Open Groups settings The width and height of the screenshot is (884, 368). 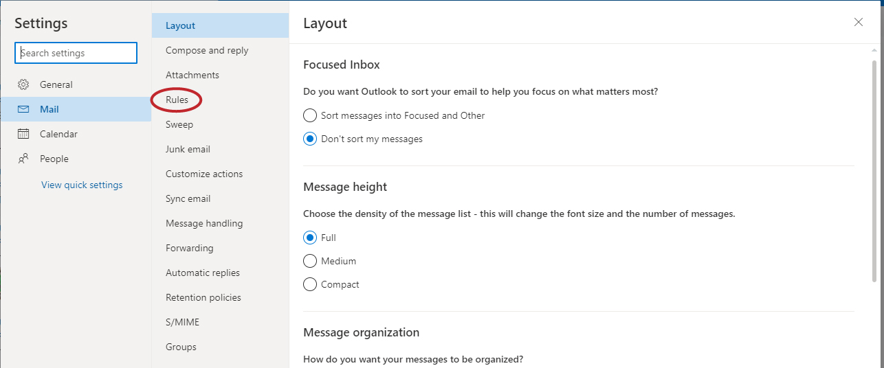coord(220,347)
